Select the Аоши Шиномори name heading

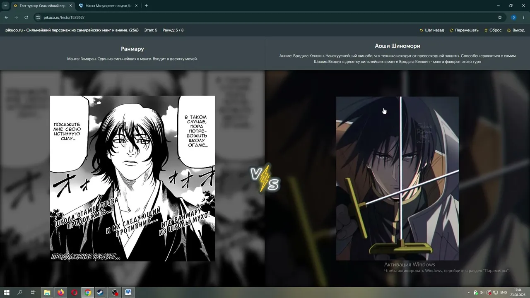tap(397, 46)
